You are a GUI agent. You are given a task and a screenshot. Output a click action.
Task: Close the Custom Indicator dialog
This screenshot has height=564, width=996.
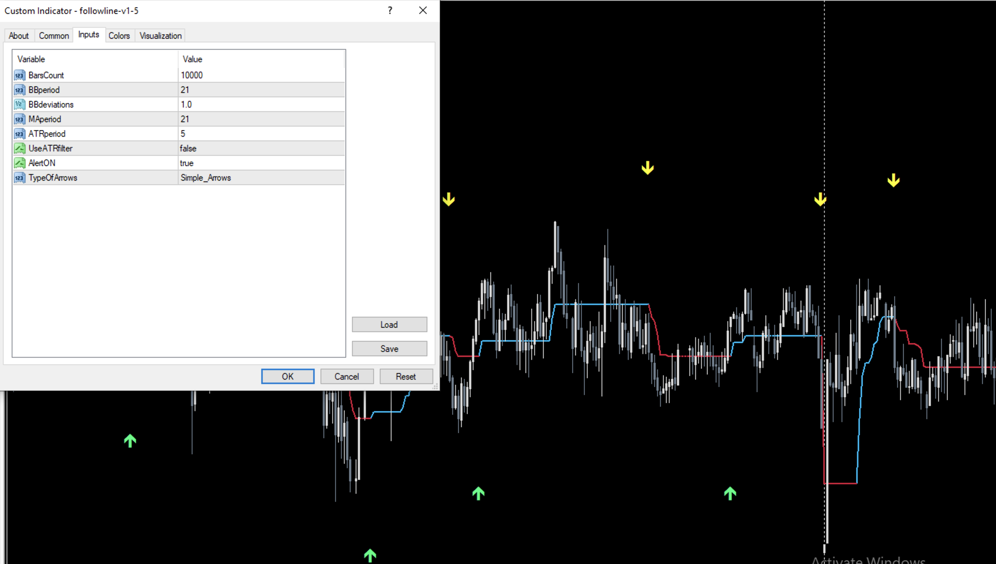[423, 11]
